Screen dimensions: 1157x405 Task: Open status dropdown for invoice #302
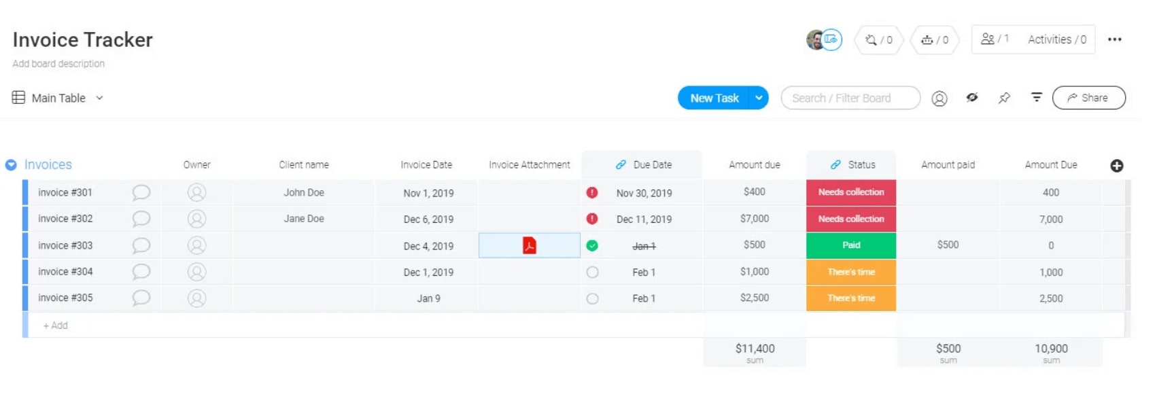pyautogui.click(x=851, y=219)
